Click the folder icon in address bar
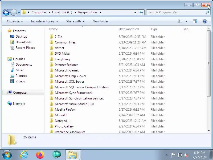Screen dimensions: 213x160 coord(24,12)
